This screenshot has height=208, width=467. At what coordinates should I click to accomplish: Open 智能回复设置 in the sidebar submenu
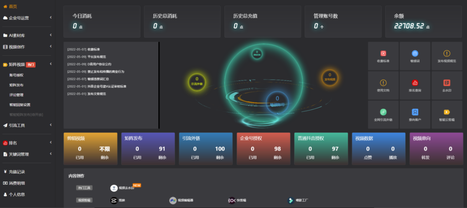click(20, 105)
